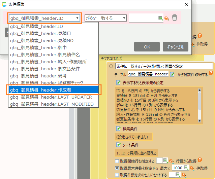
Task: Click the line 見積日 を 15行目 の H列 から表示する
Action: click(147, 96)
